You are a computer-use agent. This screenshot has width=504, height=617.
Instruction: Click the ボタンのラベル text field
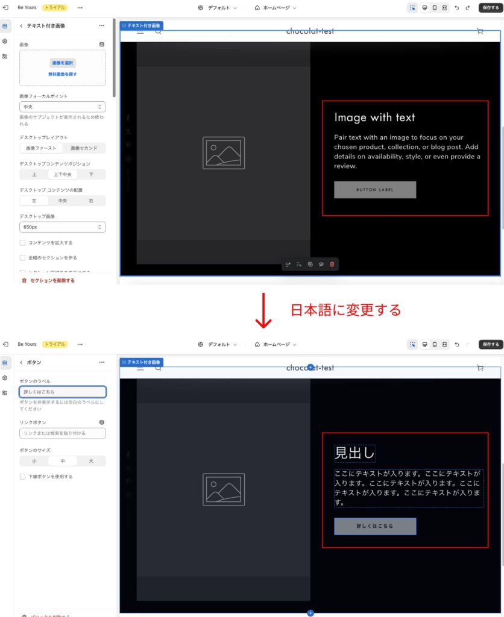tap(63, 392)
